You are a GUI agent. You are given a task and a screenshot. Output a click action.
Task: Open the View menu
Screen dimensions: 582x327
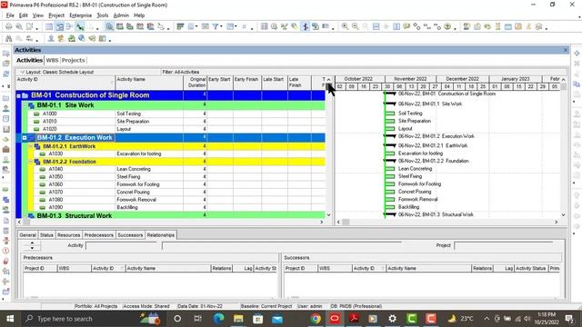point(38,15)
